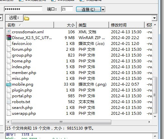This screenshot has height=139, width=164.
Task: Click the WinRAR ZIP type cell
Action: [x=92, y=38]
